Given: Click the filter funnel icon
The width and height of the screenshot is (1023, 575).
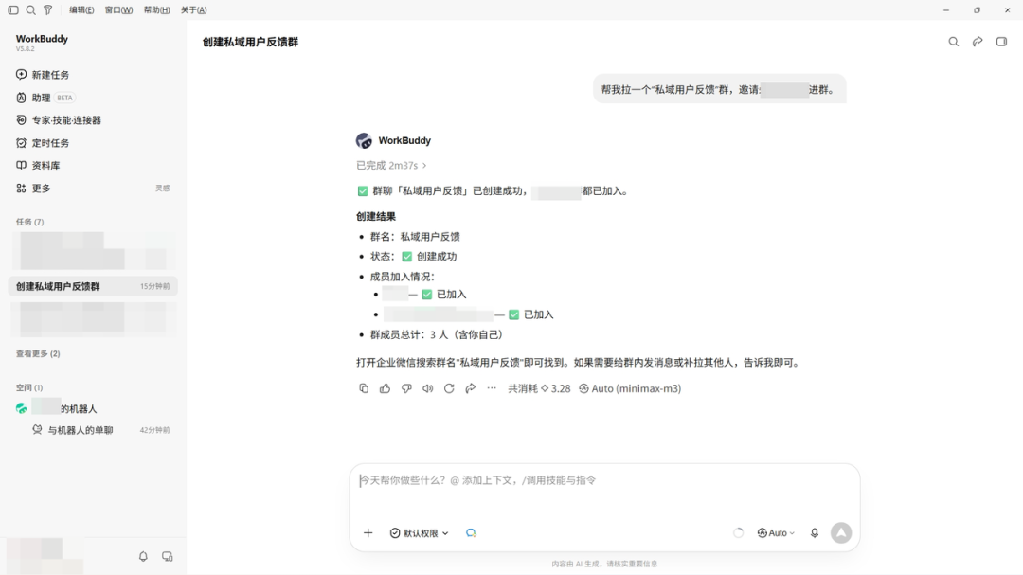Looking at the screenshot, I should 48,9.
